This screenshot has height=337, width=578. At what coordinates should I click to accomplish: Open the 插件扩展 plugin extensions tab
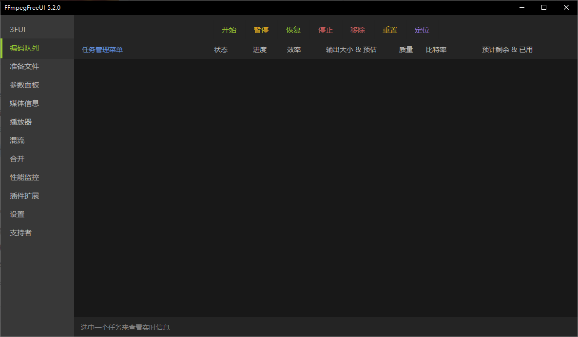pos(24,196)
